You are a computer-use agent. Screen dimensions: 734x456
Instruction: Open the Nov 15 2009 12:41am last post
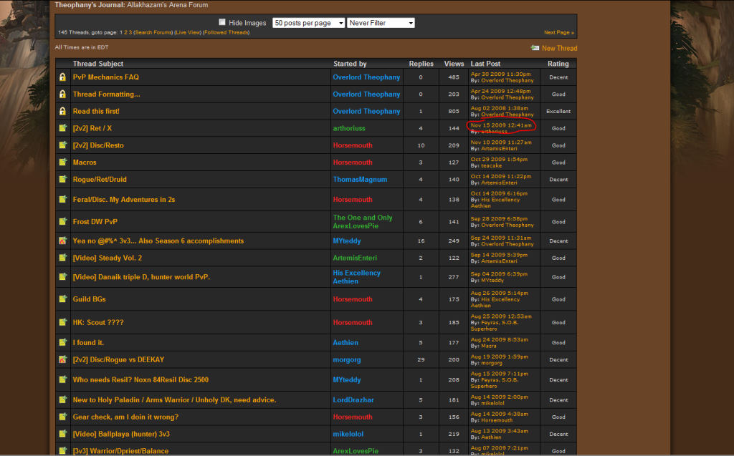[x=500, y=125]
